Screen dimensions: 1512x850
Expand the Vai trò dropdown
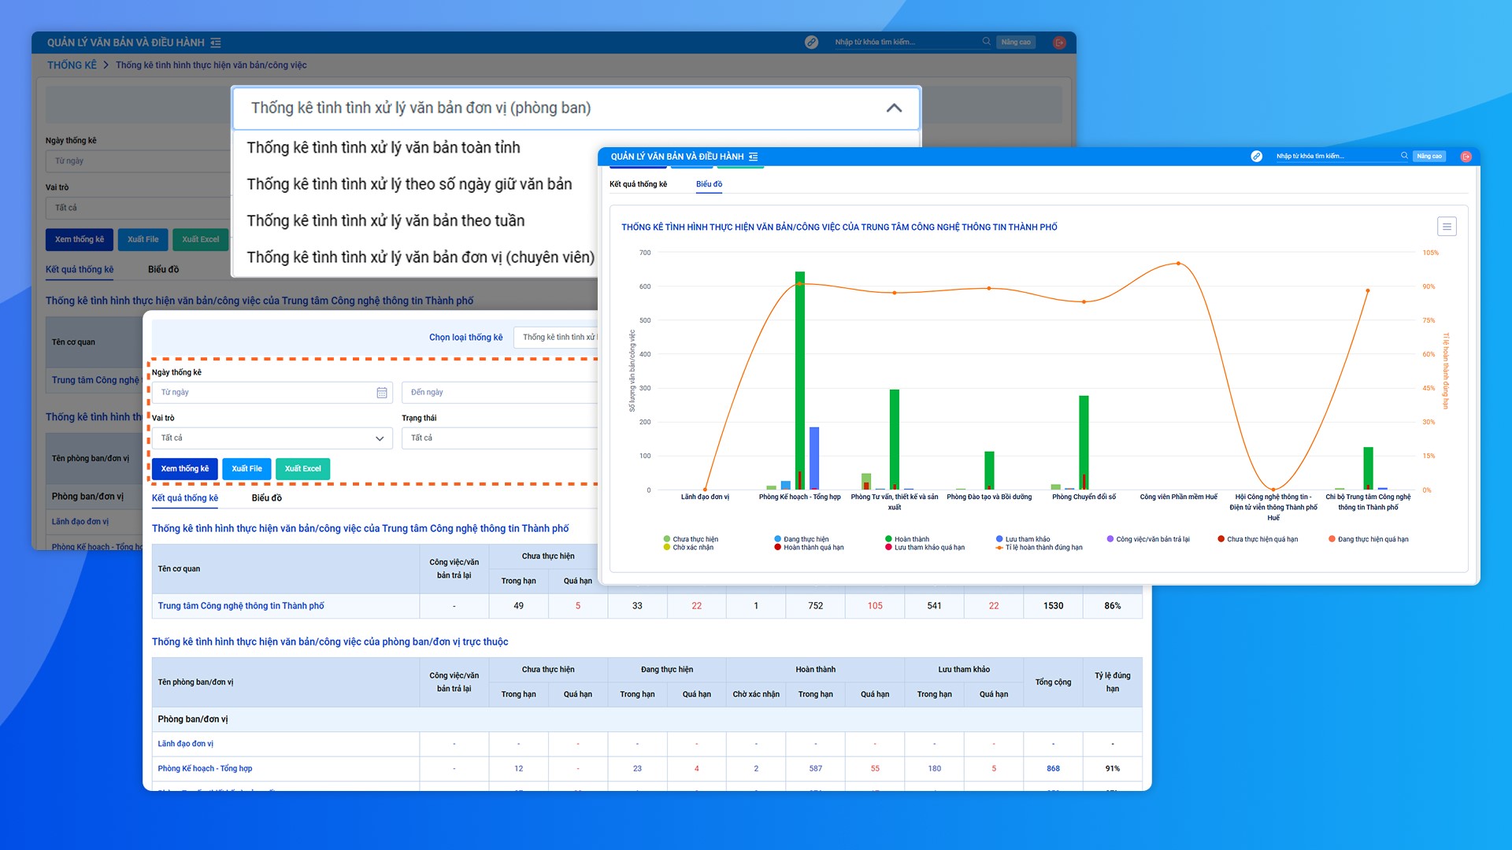pyautogui.click(x=380, y=438)
